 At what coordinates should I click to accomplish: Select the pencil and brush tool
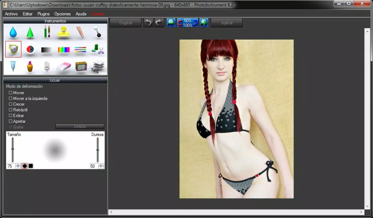(47, 32)
